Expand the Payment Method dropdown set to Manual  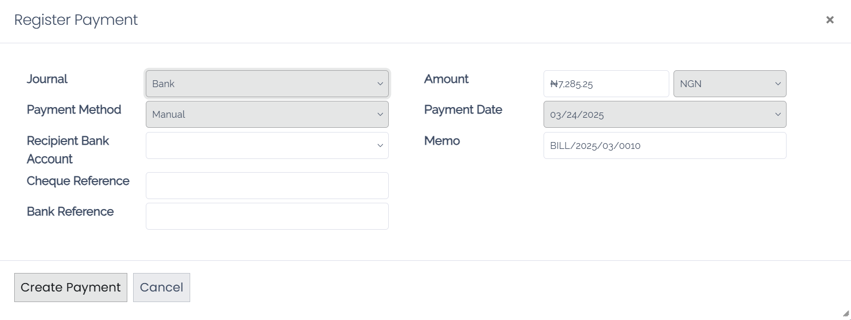(267, 115)
